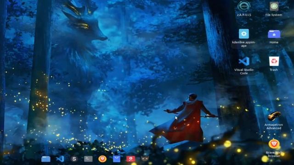Click the "File System" label text
Viewport: 294px width, 165px height.
pos(274,15)
